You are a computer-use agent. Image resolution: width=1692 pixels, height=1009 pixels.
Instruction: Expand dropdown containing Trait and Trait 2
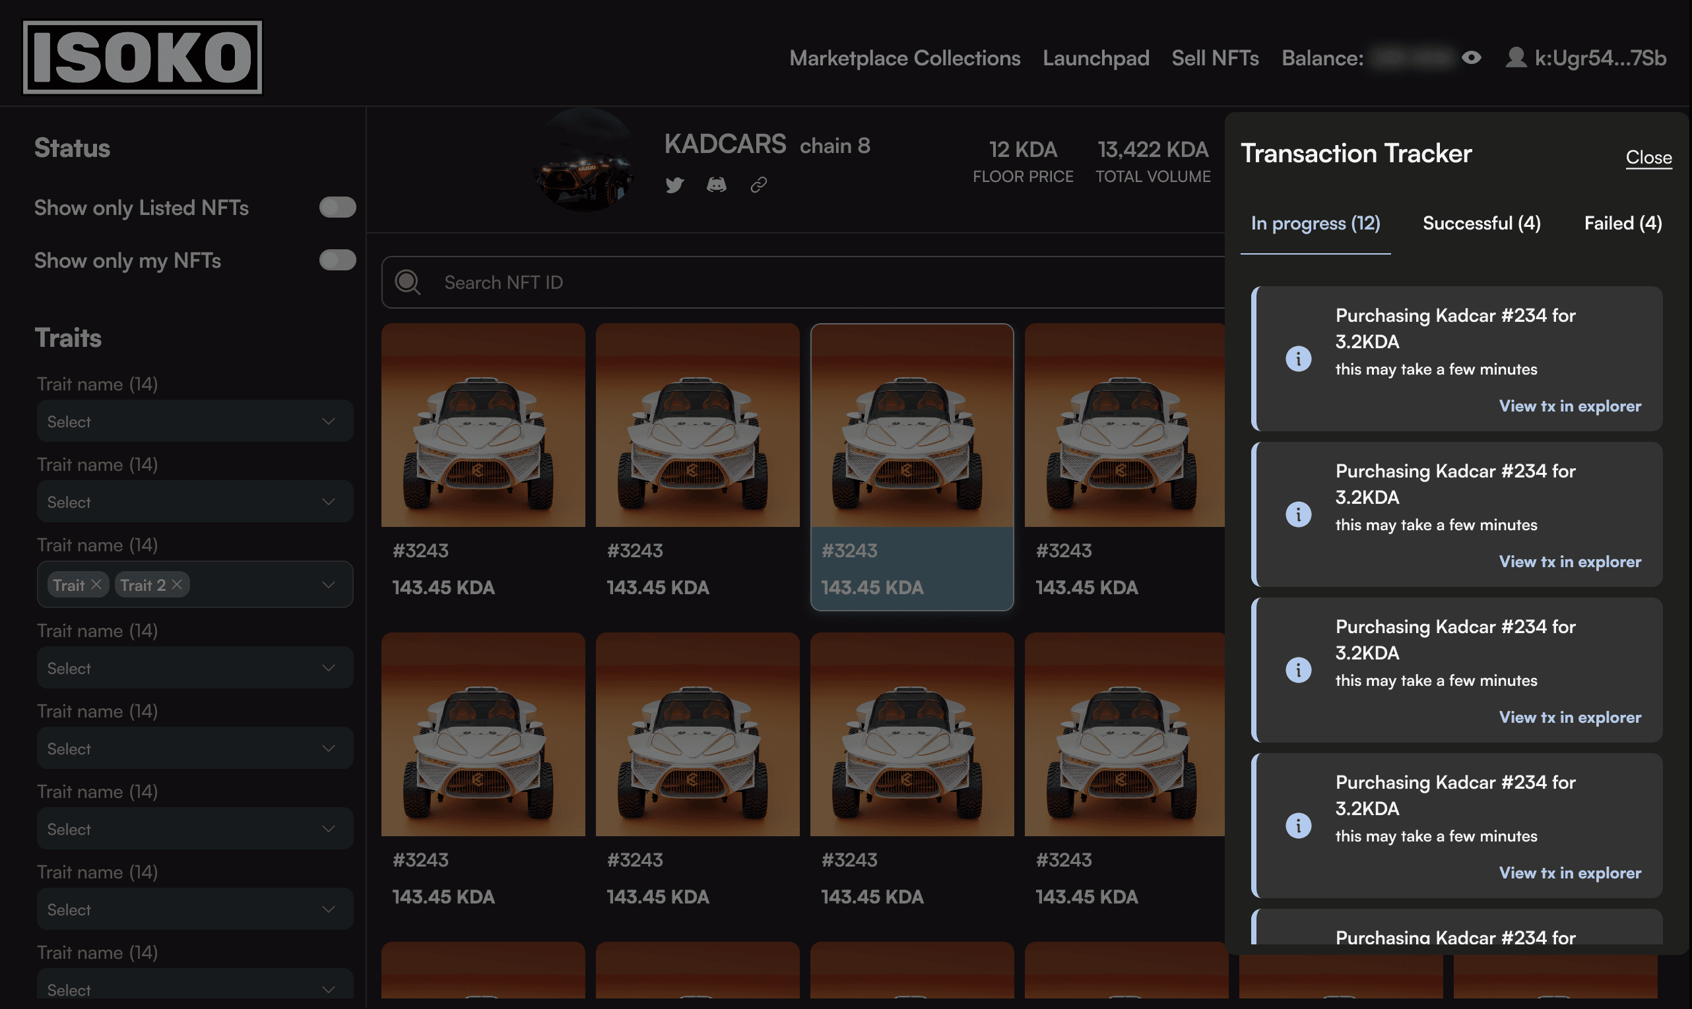coord(329,585)
